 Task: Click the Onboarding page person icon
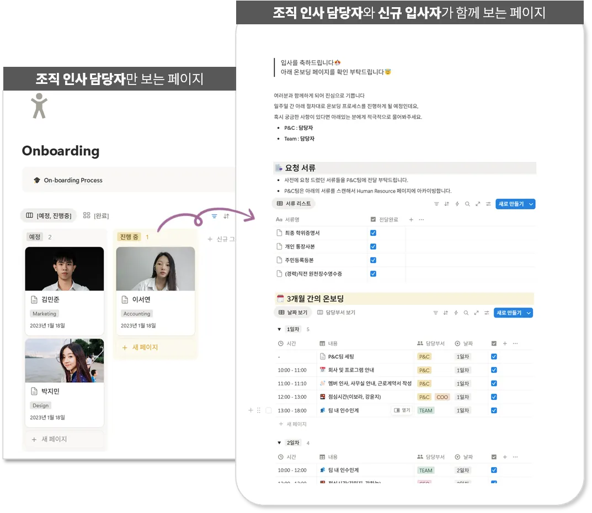pos(39,106)
